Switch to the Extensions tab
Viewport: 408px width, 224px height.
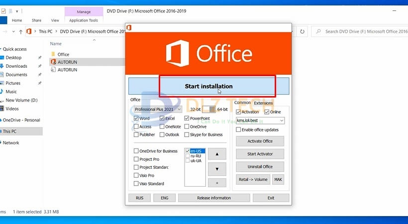coord(263,103)
